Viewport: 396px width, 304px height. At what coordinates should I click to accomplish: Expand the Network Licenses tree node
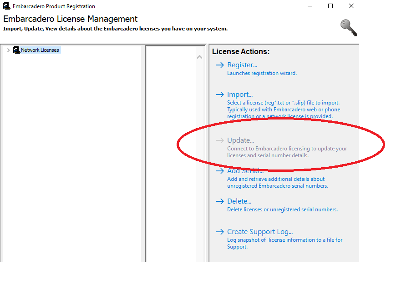(8, 50)
